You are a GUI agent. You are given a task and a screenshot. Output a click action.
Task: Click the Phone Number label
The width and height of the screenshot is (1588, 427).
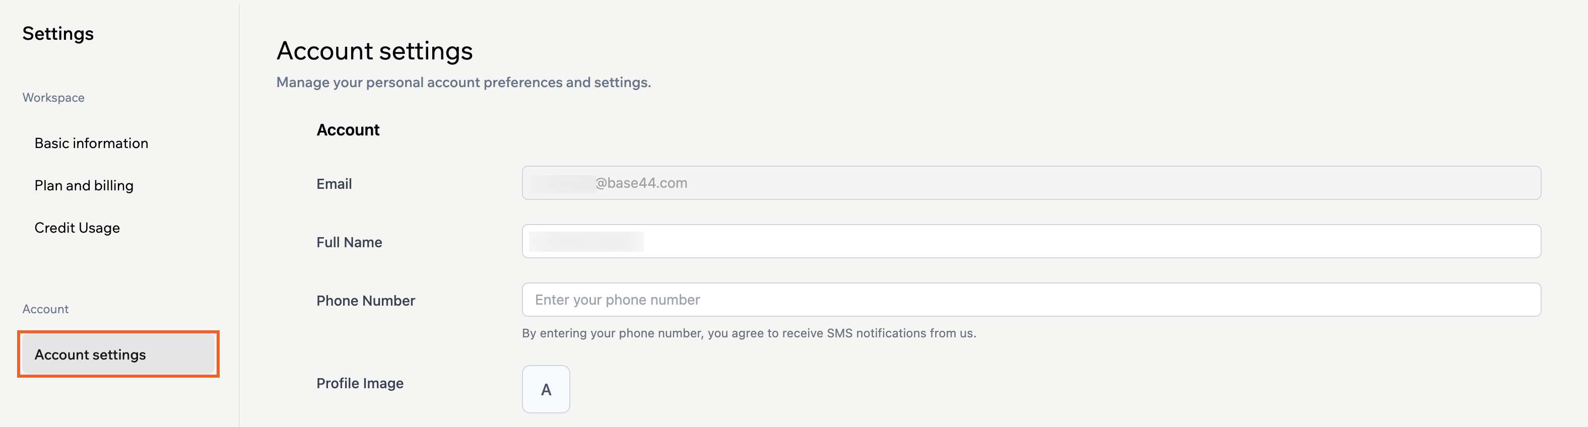tap(365, 301)
